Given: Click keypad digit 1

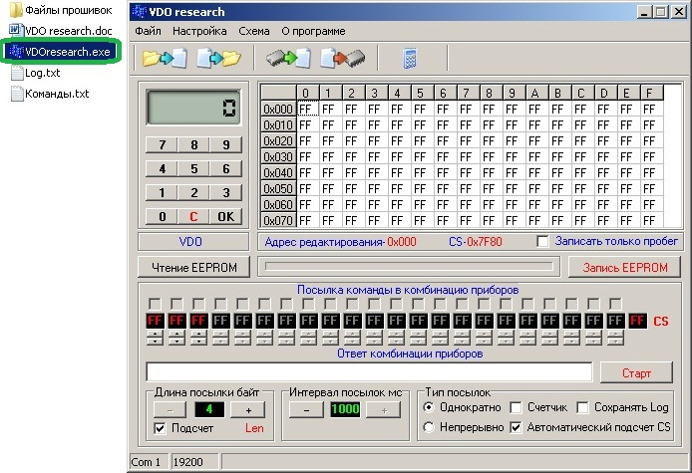Looking at the screenshot, I should coord(162,192).
